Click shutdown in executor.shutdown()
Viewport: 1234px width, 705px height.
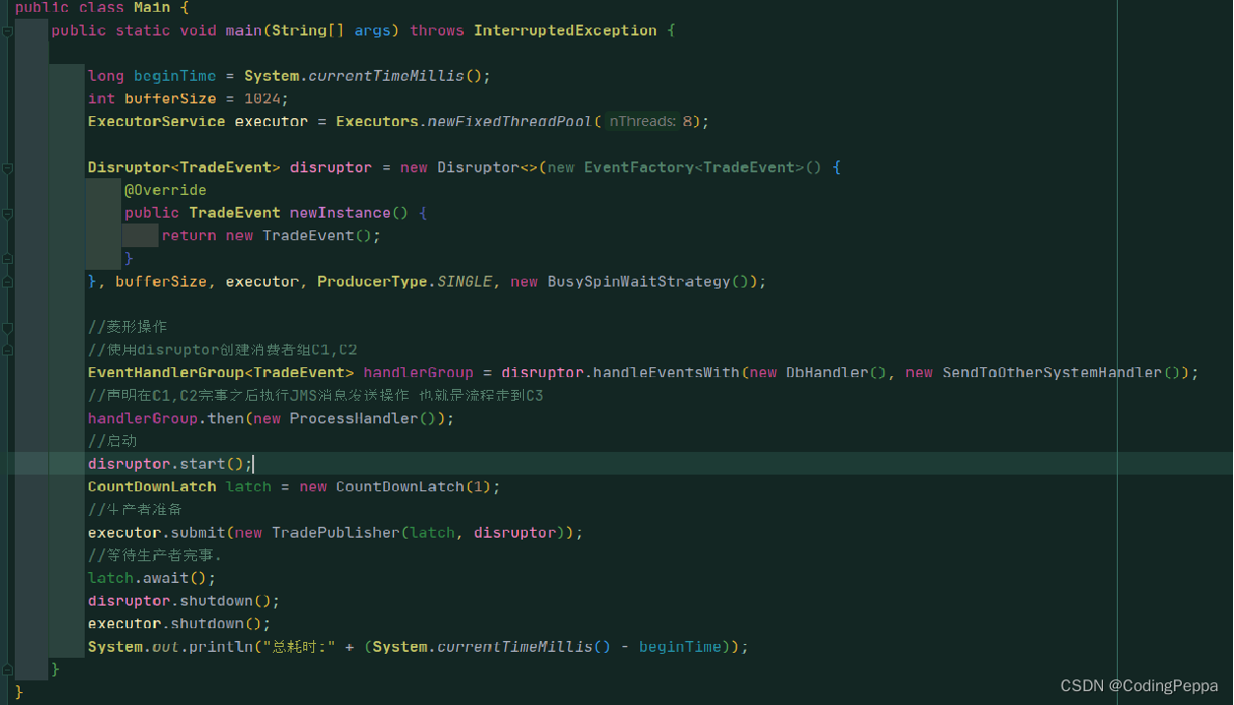point(207,623)
